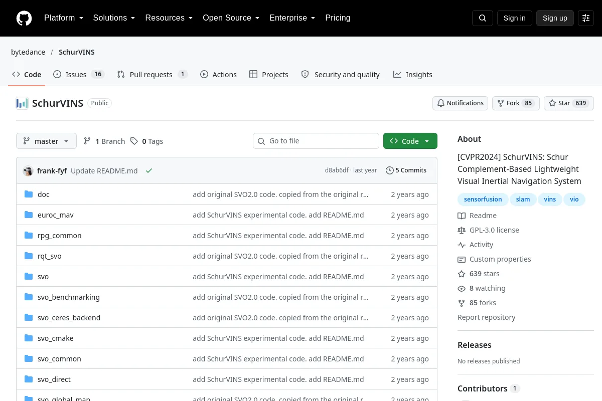The image size is (602, 401).
Task: Open the bytedance organization link
Action: (x=28, y=52)
